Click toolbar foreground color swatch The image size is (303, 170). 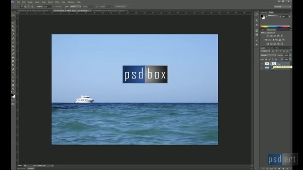click(x=12, y=95)
